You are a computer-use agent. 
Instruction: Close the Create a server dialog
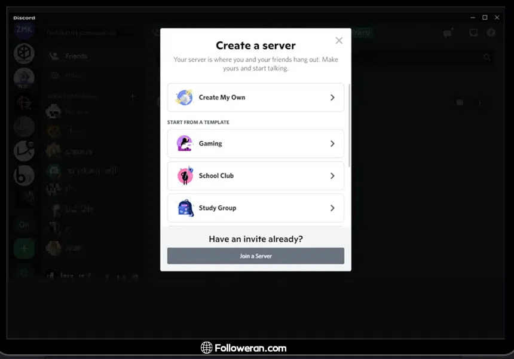click(x=339, y=41)
